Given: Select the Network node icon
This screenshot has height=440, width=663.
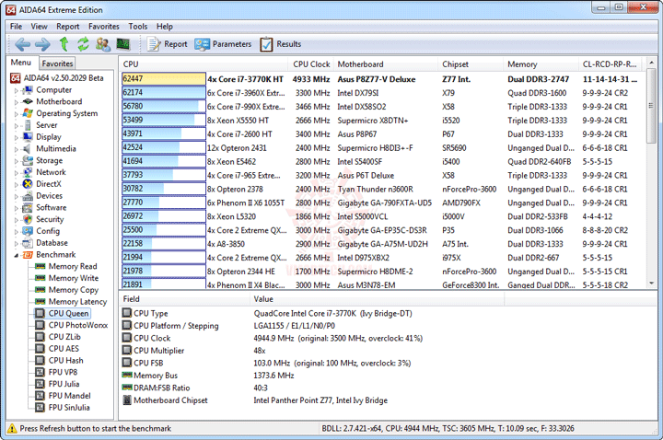Looking at the screenshot, I should [28, 172].
